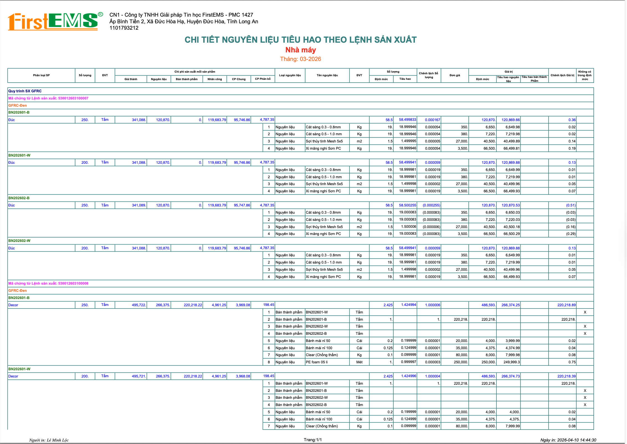Viewport: 627px width, 444px height.
Task: Click the 'Nhân công' column header
Action: tap(215, 79)
